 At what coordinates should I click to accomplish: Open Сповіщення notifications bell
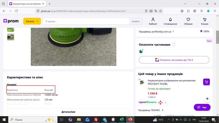pos(170,21)
